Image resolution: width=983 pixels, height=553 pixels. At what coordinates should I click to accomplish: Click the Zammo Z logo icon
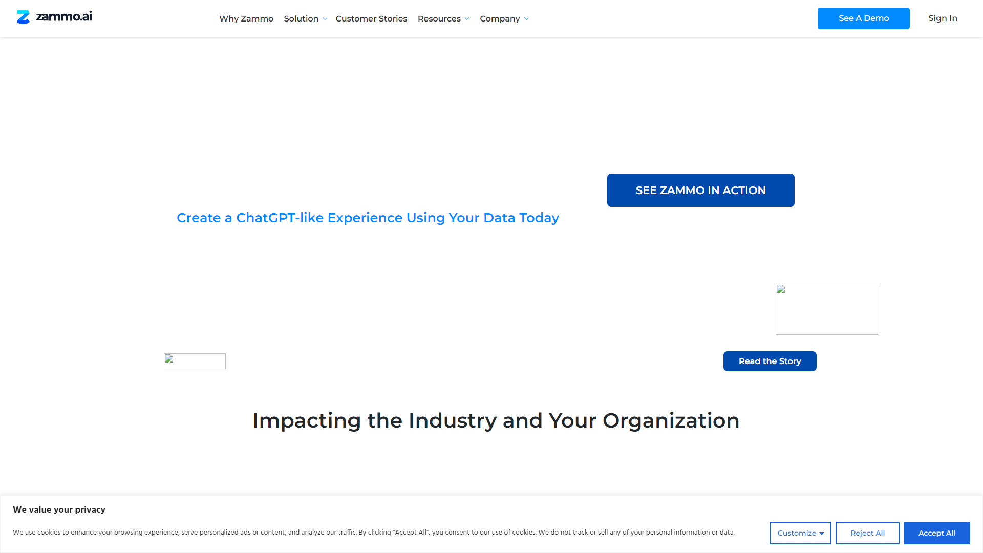[x=23, y=17]
